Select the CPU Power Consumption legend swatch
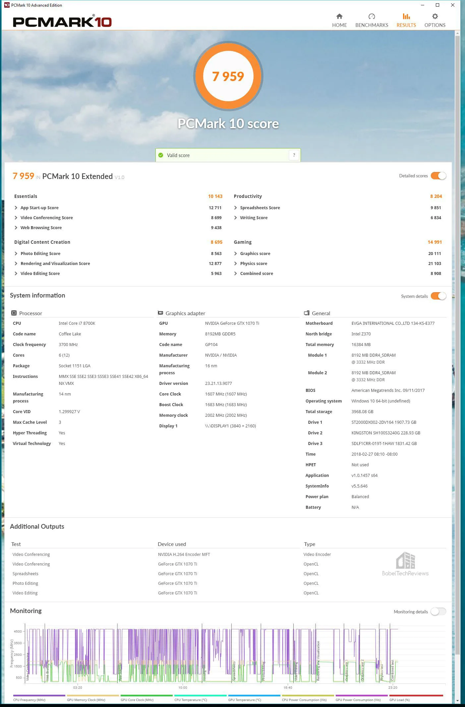Viewport: 465px width, 707px height. (308, 695)
